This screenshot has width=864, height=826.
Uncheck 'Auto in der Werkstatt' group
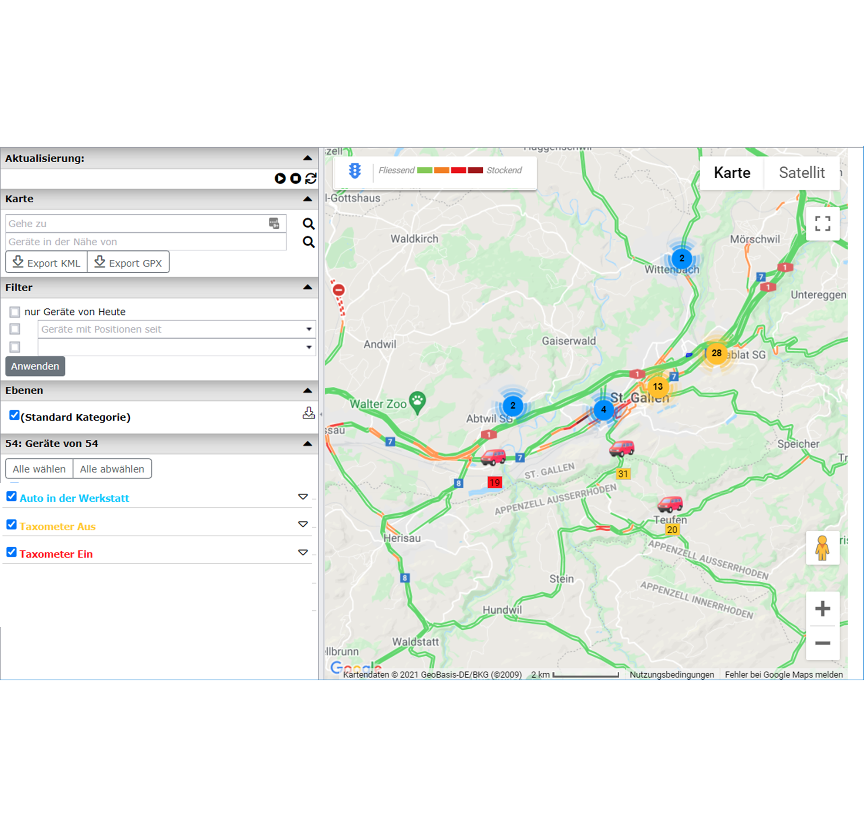11,496
